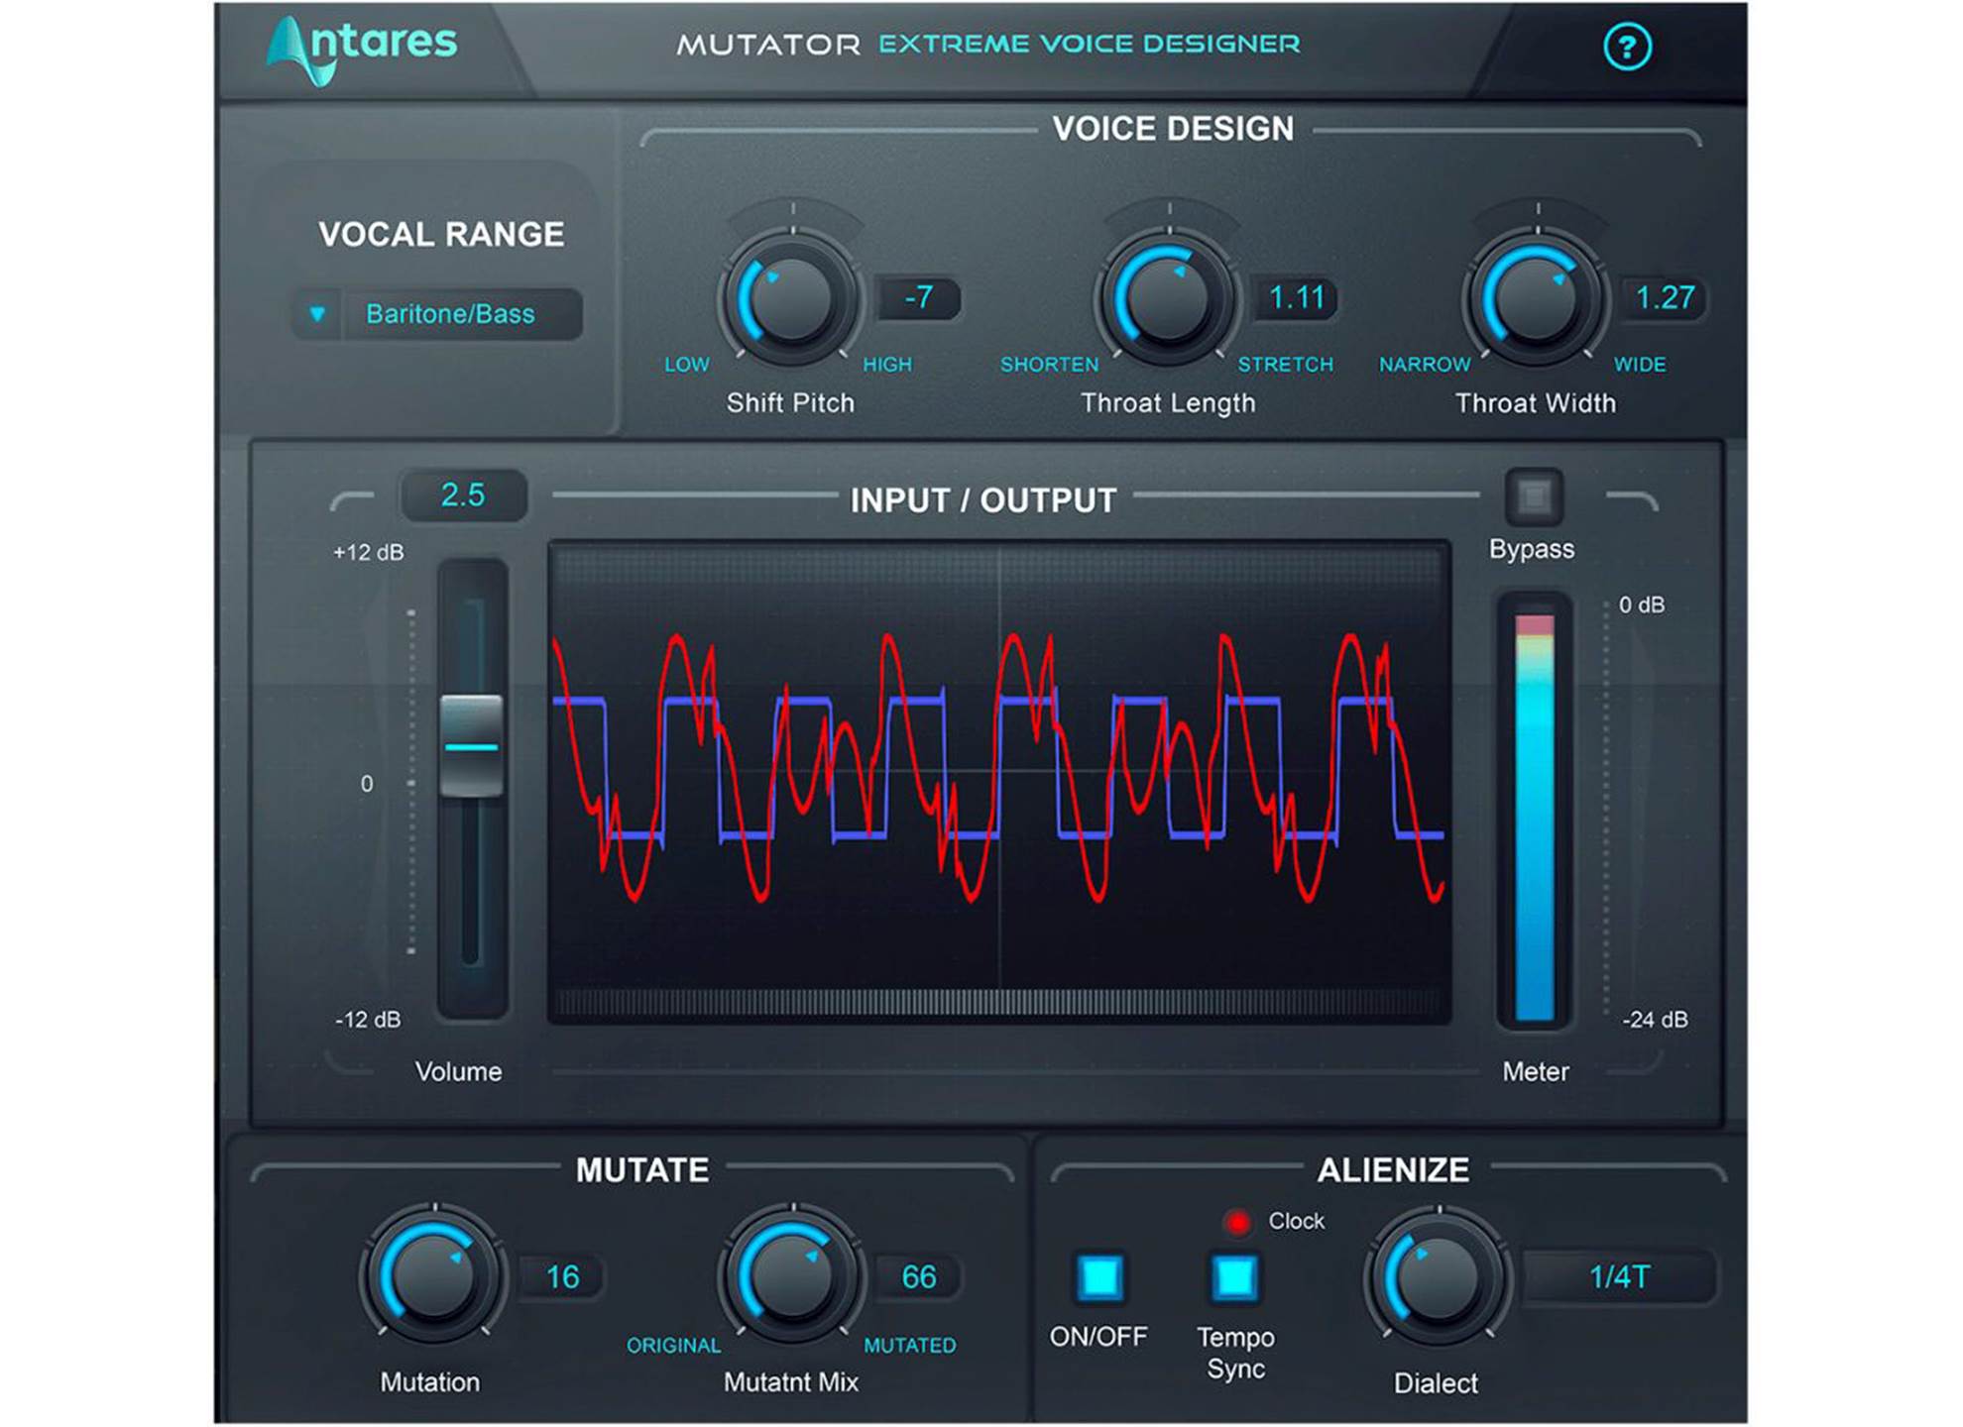
Task: Click the HIGH label of Shift Pitch
Action: click(x=887, y=365)
